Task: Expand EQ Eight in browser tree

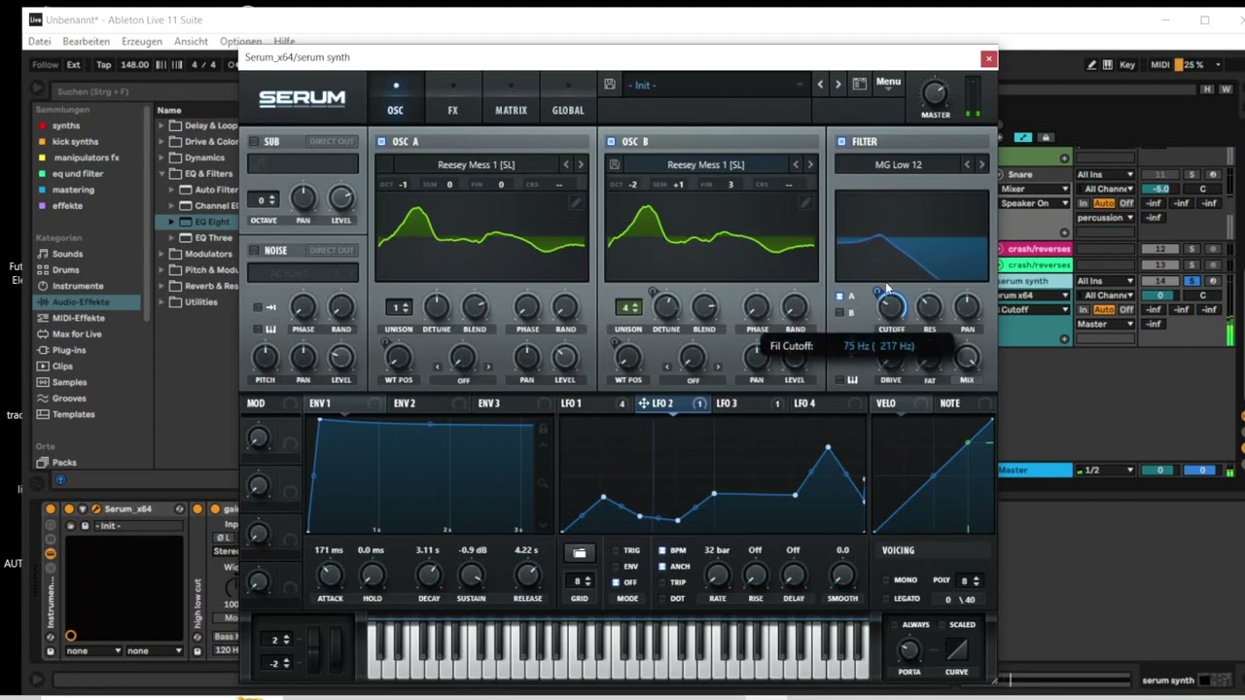Action: tap(172, 222)
